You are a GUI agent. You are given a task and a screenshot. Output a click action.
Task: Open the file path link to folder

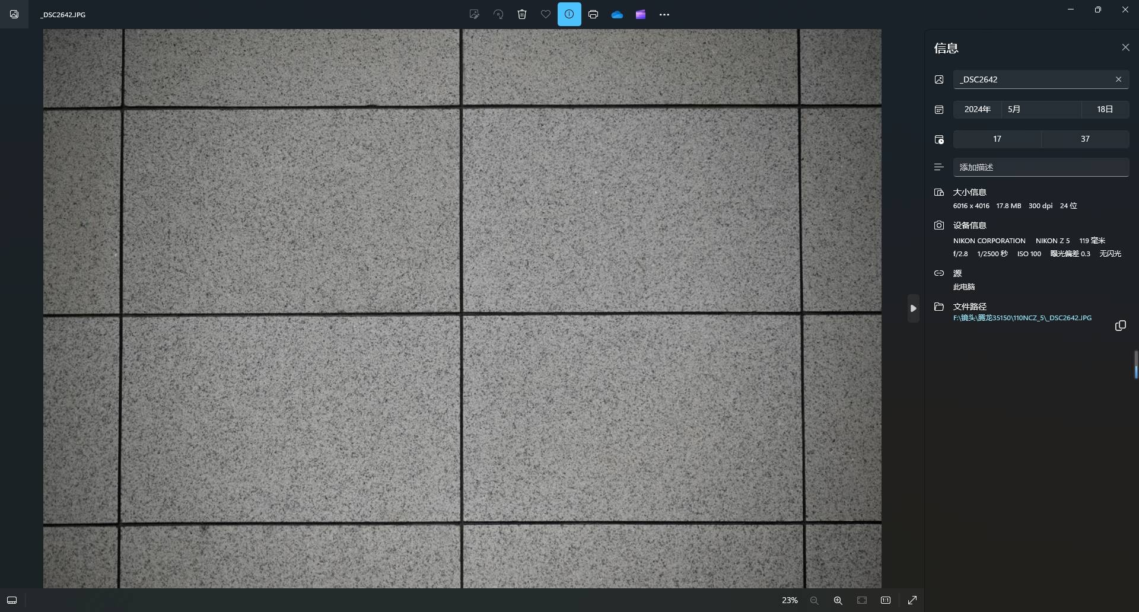tap(1022, 318)
